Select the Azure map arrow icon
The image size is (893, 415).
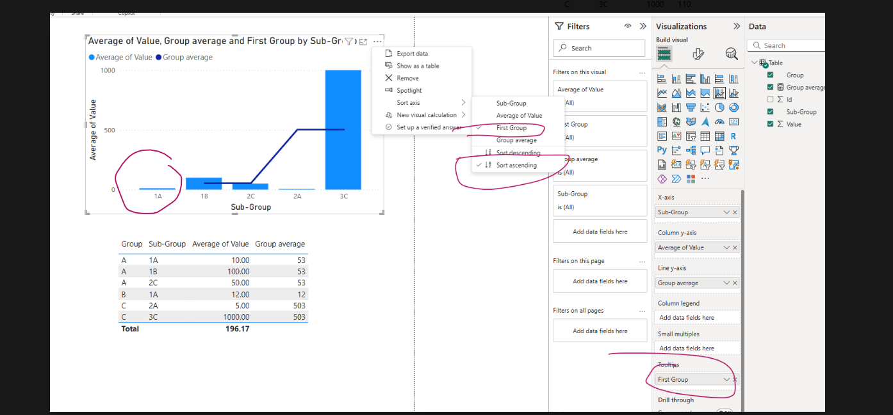[705, 121]
